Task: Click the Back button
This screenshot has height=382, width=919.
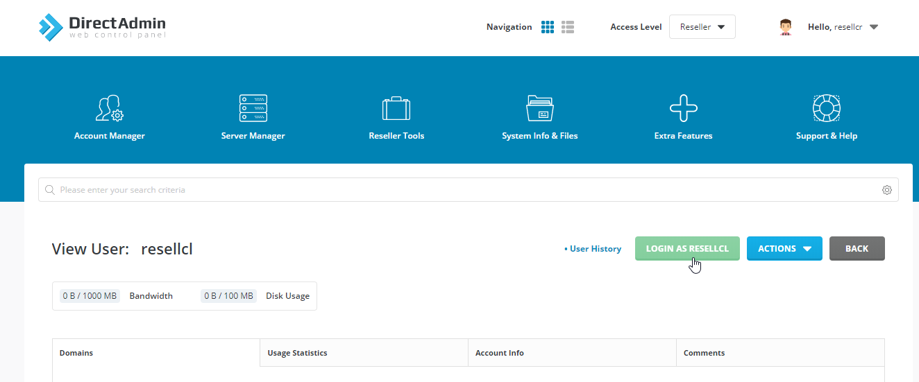Action: tap(857, 248)
